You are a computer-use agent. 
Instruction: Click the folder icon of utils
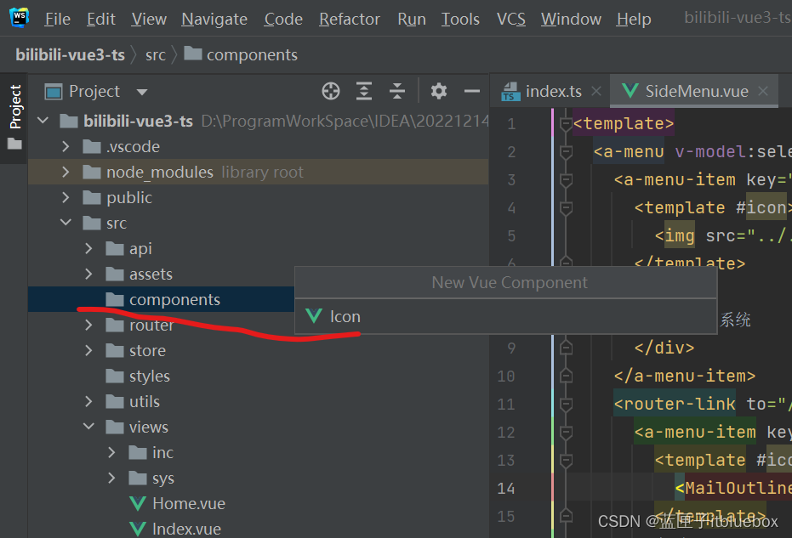[x=115, y=401]
